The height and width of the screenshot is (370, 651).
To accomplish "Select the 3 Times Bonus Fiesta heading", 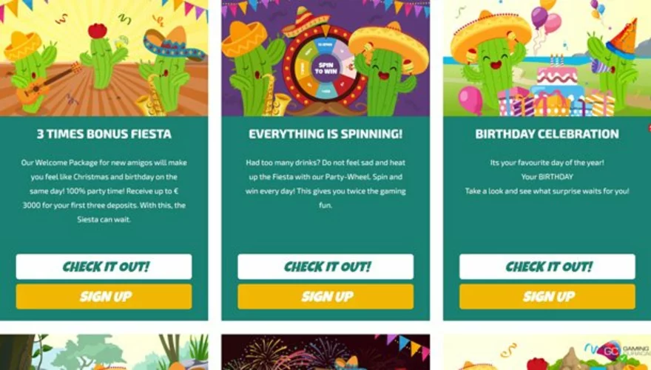I will (104, 134).
